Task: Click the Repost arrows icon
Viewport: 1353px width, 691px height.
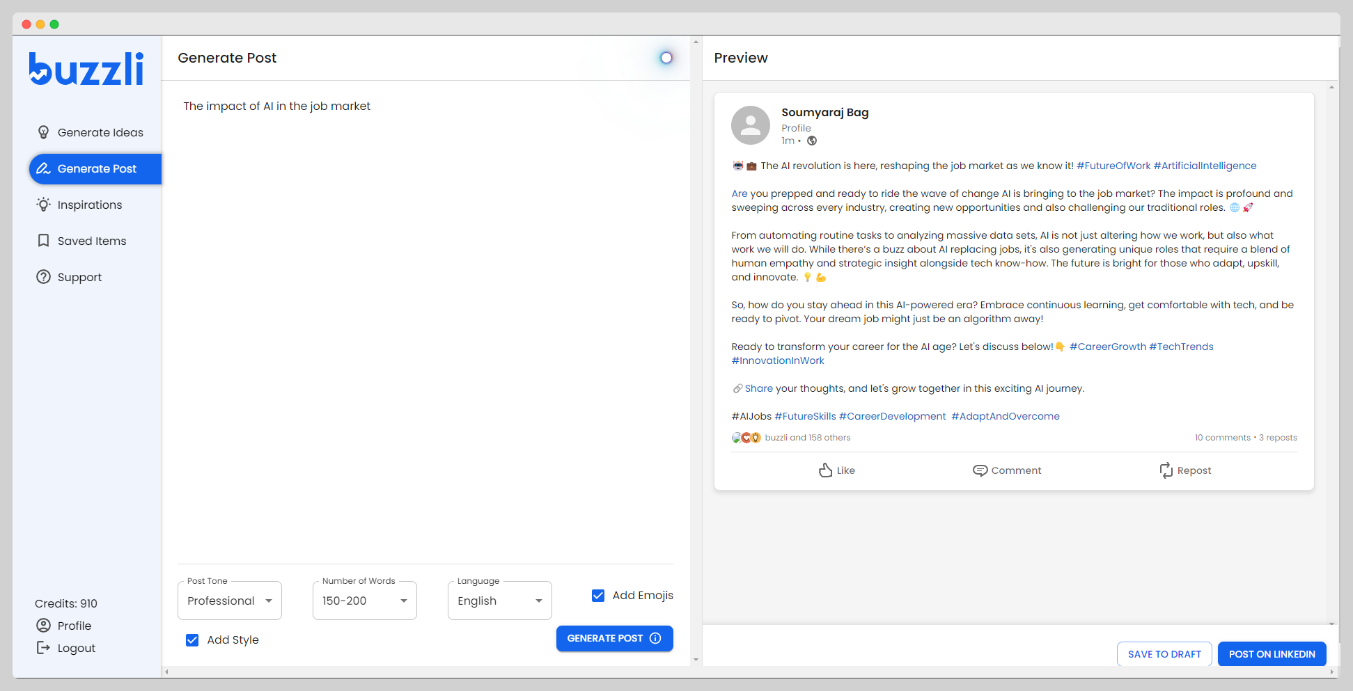Action: [x=1166, y=470]
